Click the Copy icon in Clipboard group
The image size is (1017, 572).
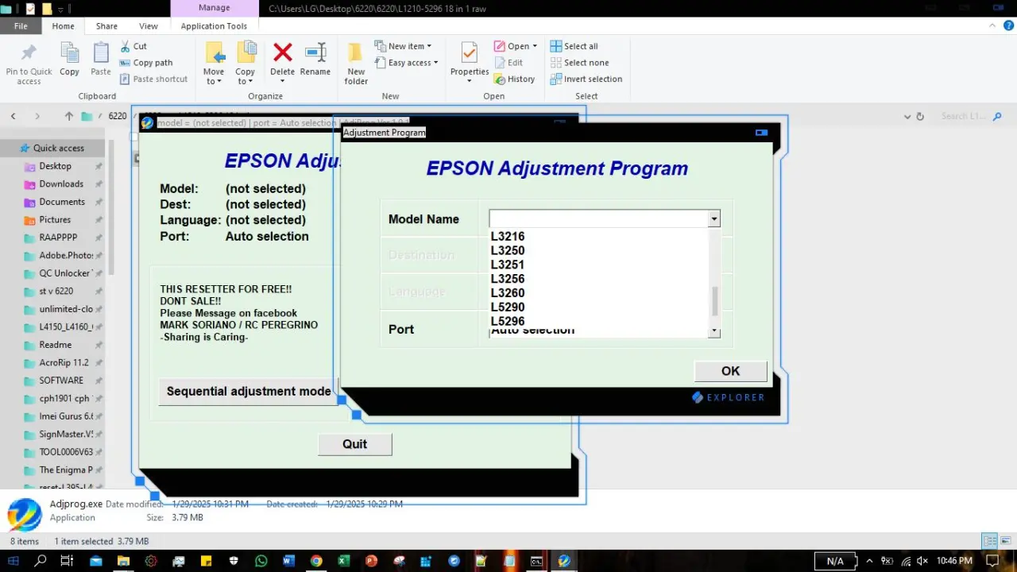[x=69, y=53]
